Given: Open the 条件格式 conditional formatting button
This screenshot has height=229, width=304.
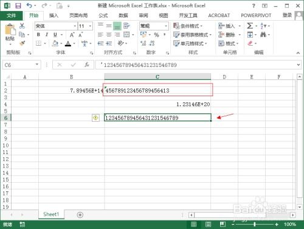Looking at the screenshot, I should tap(188, 26).
